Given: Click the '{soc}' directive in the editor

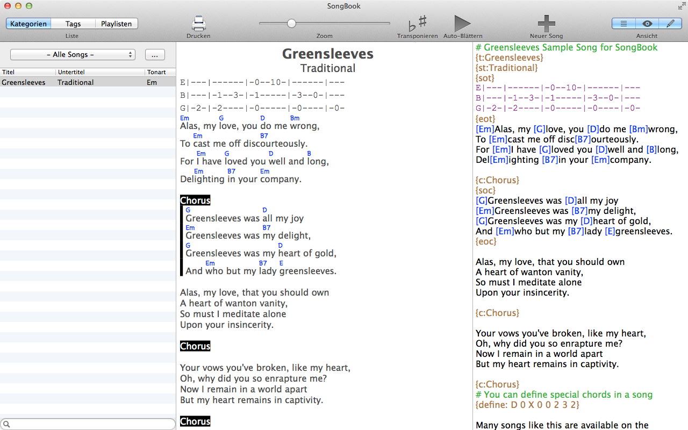Looking at the screenshot, I should click(485, 190).
